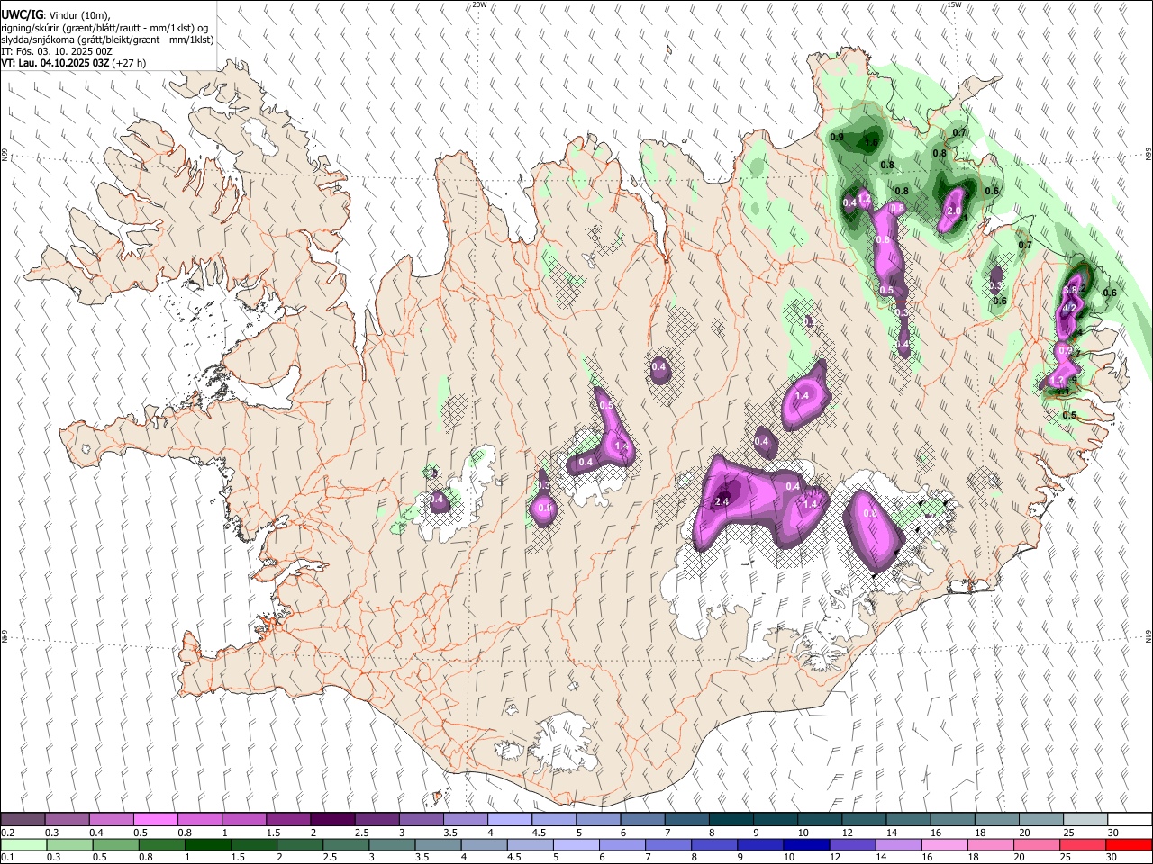Click the legend's '0.2' label in the snow scale

(x=7, y=832)
